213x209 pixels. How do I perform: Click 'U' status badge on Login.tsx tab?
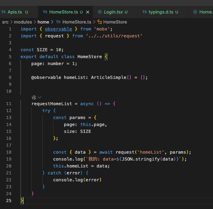point(126,12)
